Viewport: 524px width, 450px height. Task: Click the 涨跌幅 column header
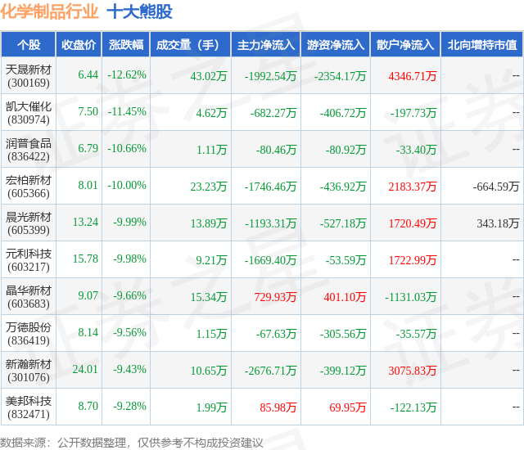(x=126, y=45)
